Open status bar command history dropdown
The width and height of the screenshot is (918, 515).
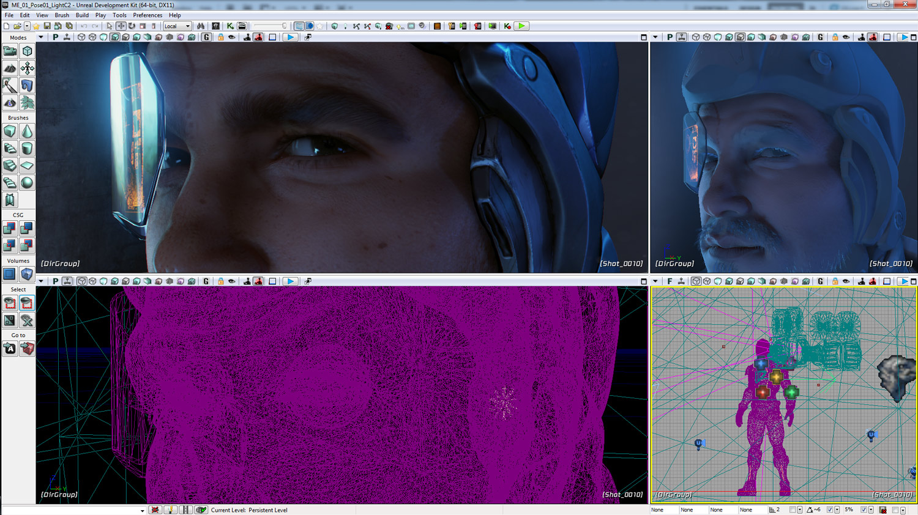[142, 510]
